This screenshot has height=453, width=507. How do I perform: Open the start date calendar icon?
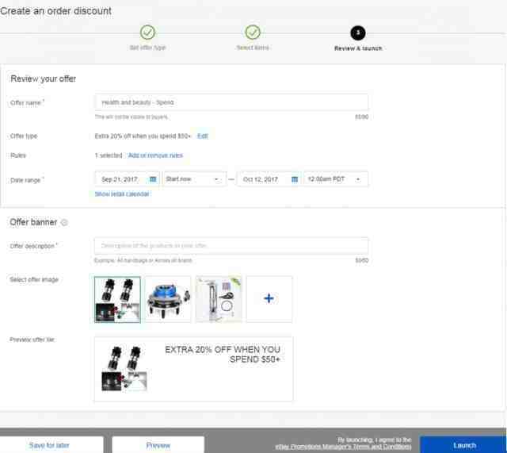point(153,179)
